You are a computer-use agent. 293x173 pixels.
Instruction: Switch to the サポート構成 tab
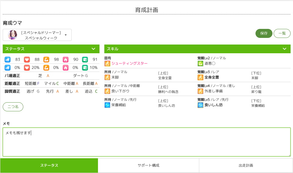(x=148, y=165)
